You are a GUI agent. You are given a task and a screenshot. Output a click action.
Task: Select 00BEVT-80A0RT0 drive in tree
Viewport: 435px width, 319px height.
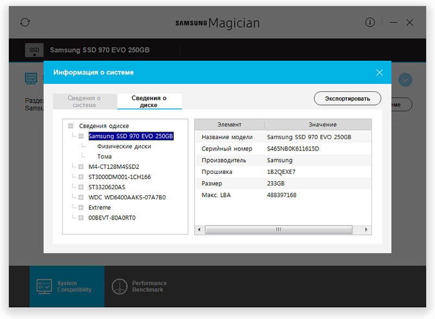pyautogui.click(x=112, y=218)
